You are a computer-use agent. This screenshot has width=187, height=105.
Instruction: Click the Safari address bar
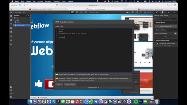coord(93,5)
